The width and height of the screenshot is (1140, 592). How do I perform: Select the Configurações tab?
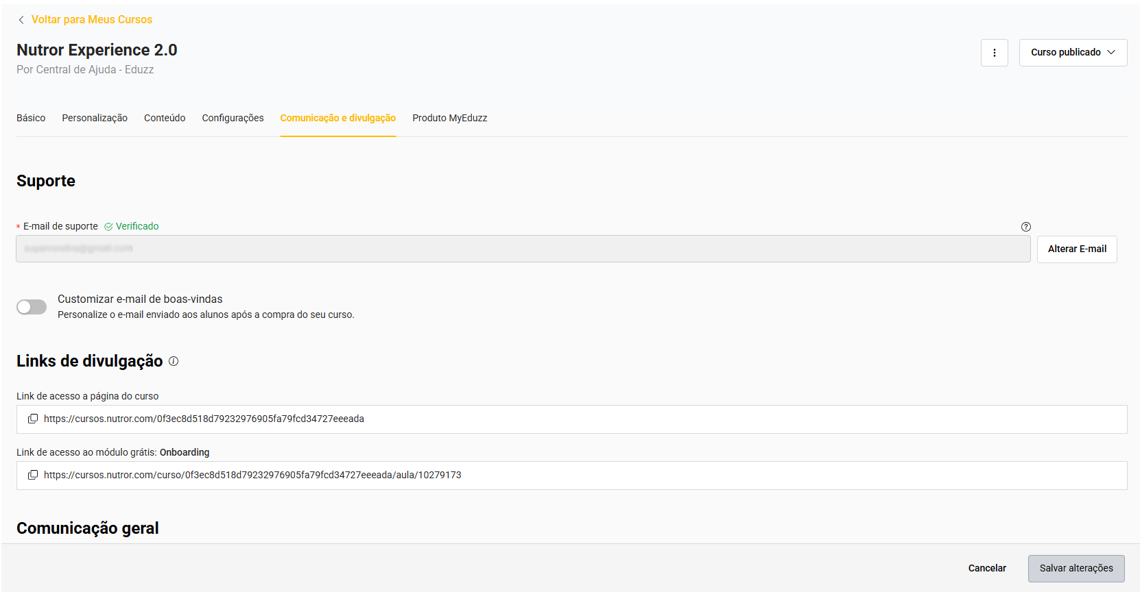tap(233, 118)
